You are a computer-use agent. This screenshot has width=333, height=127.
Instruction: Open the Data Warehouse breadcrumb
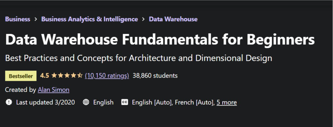pyautogui.click(x=173, y=19)
